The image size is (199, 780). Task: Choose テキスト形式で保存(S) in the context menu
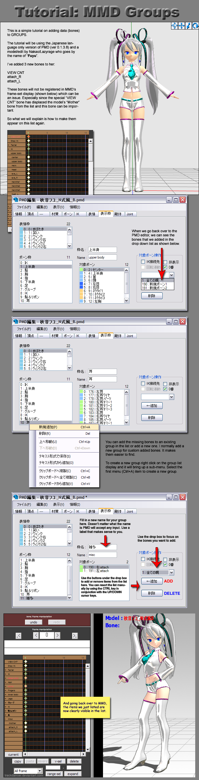coord(64,456)
